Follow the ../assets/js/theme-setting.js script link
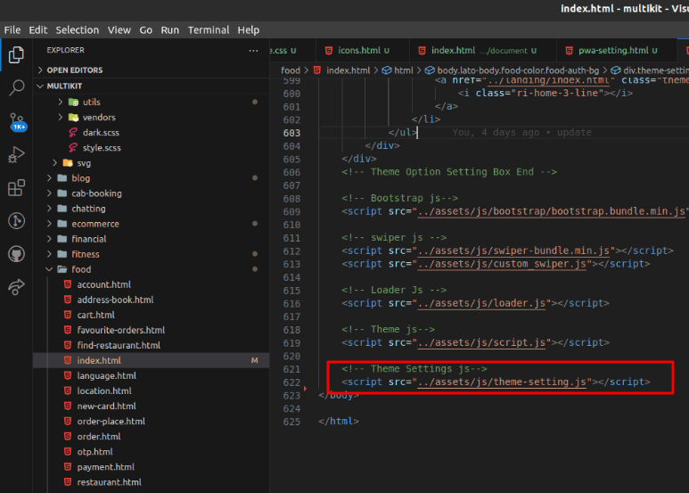689x493 pixels. (x=503, y=382)
